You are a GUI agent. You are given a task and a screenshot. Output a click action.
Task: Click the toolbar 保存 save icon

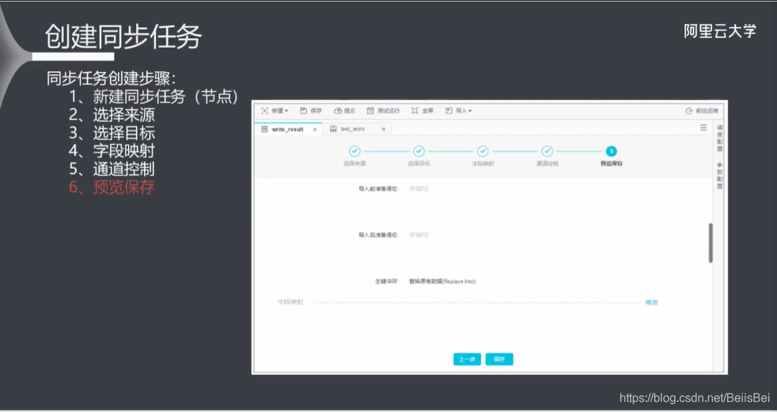pyautogui.click(x=304, y=111)
